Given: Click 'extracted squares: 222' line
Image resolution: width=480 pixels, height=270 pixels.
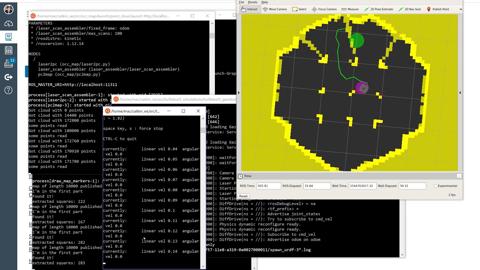Looking at the screenshot, I should point(58,201).
